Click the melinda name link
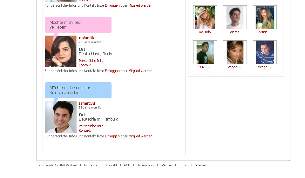Image resolution: width=305 pixels, height=178 pixels. pyautogui.click(x=205, y=32)
